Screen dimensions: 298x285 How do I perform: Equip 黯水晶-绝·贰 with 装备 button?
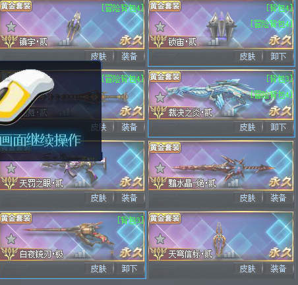coord(278,198)
